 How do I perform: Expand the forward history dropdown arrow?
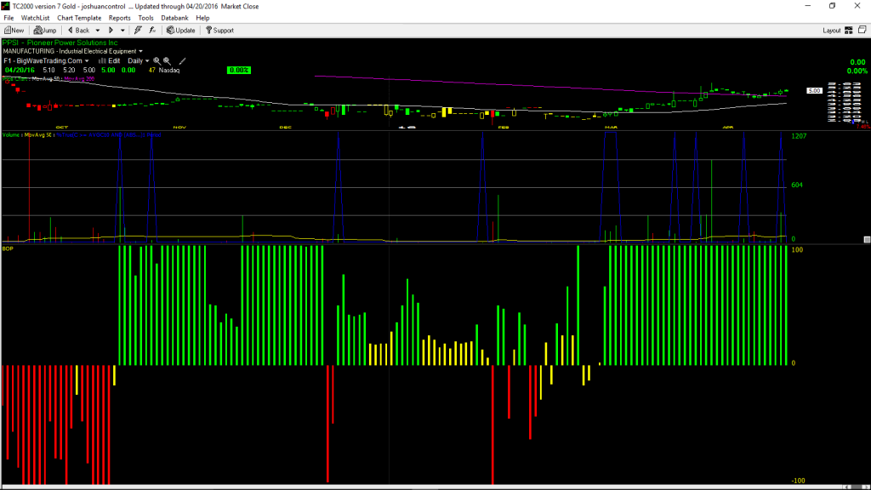pyautogui.click(x=122, y=31)
